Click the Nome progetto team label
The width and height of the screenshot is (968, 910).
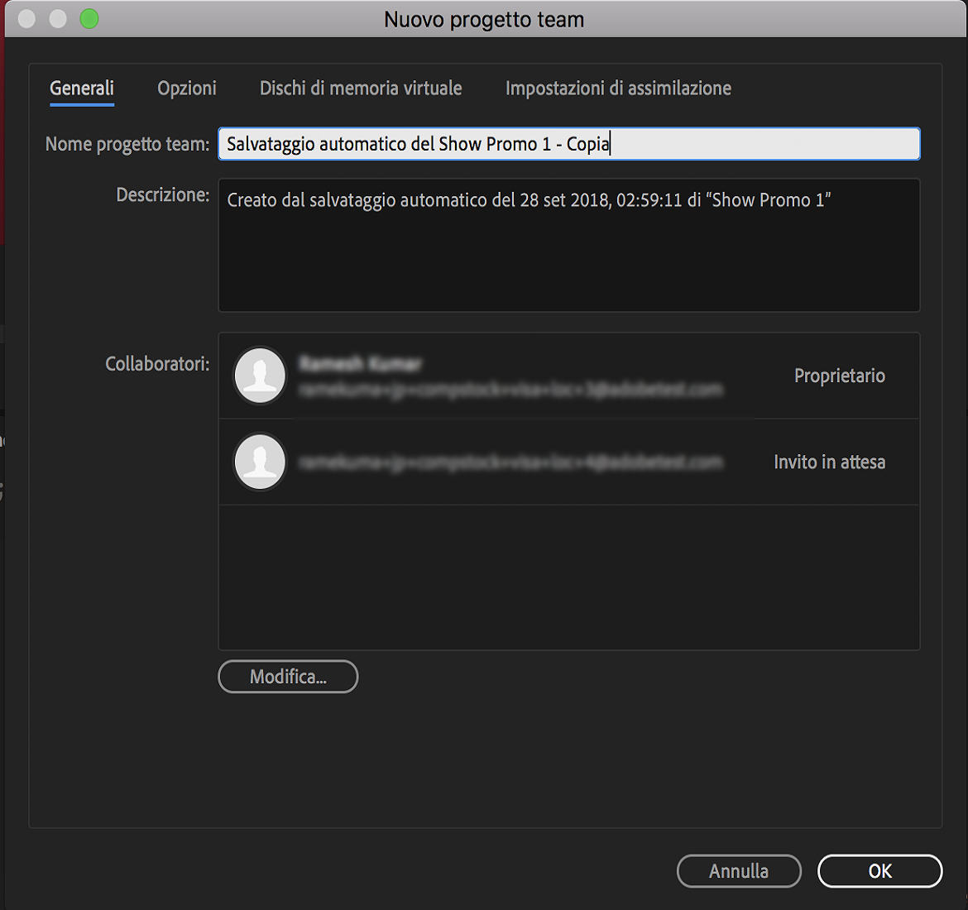[127, 144]
